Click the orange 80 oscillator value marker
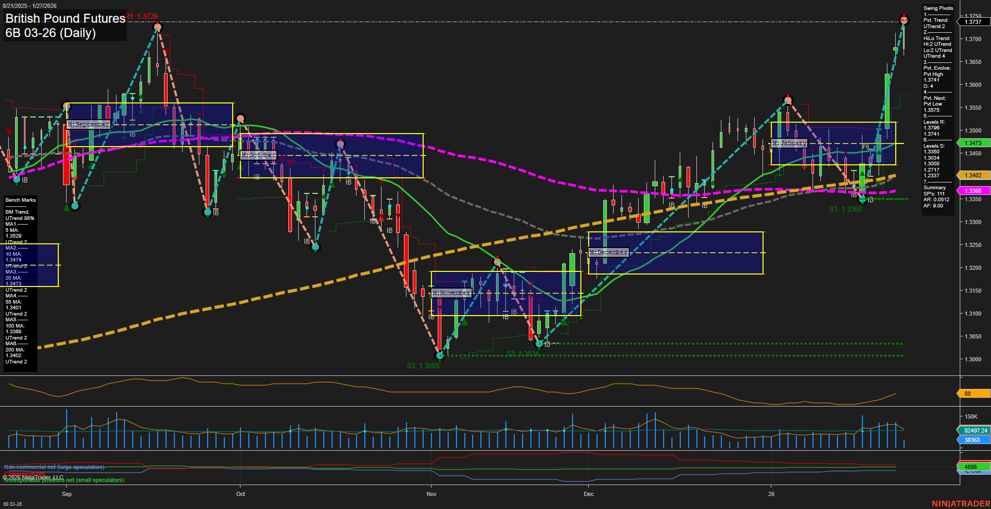The height and width of the screenshot is (509, 991). 968,394
